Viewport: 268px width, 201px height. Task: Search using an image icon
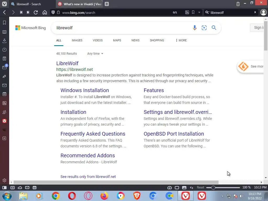pyautogui.click(x=204, y=28)
